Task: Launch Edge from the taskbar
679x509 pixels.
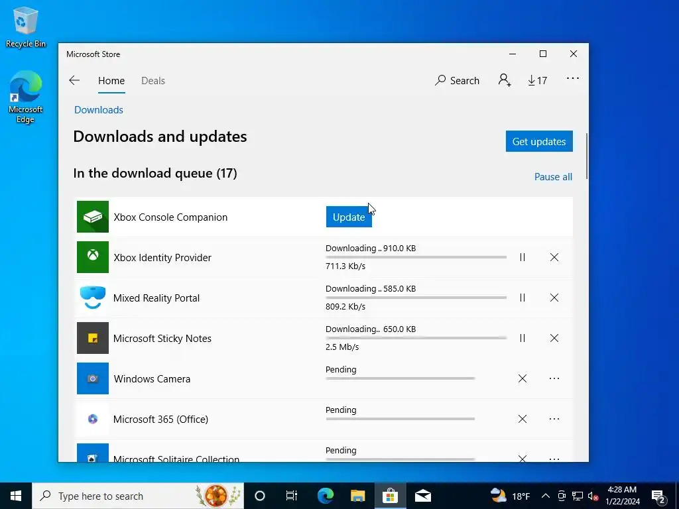Action: (325, 496)
